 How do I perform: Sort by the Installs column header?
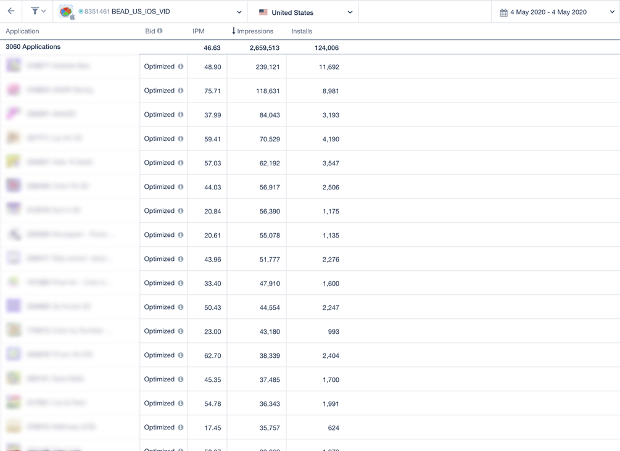point(302,31)
